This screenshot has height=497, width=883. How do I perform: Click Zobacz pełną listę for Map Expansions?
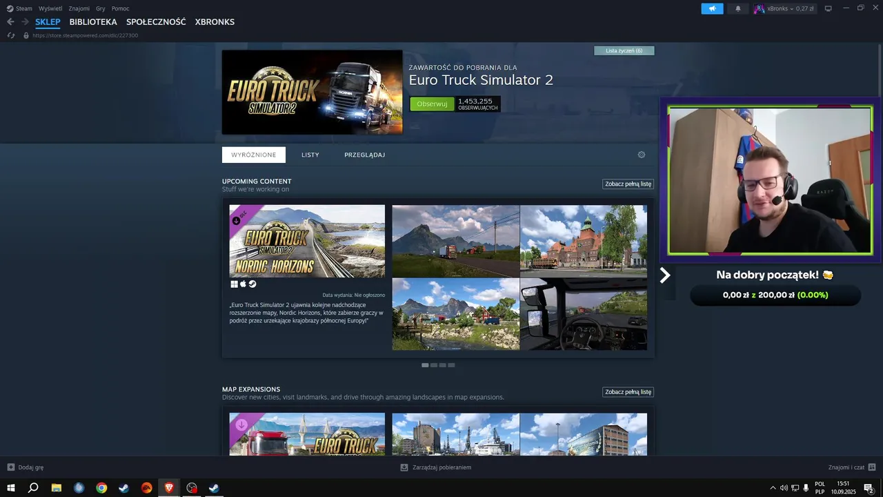[628, 392]
